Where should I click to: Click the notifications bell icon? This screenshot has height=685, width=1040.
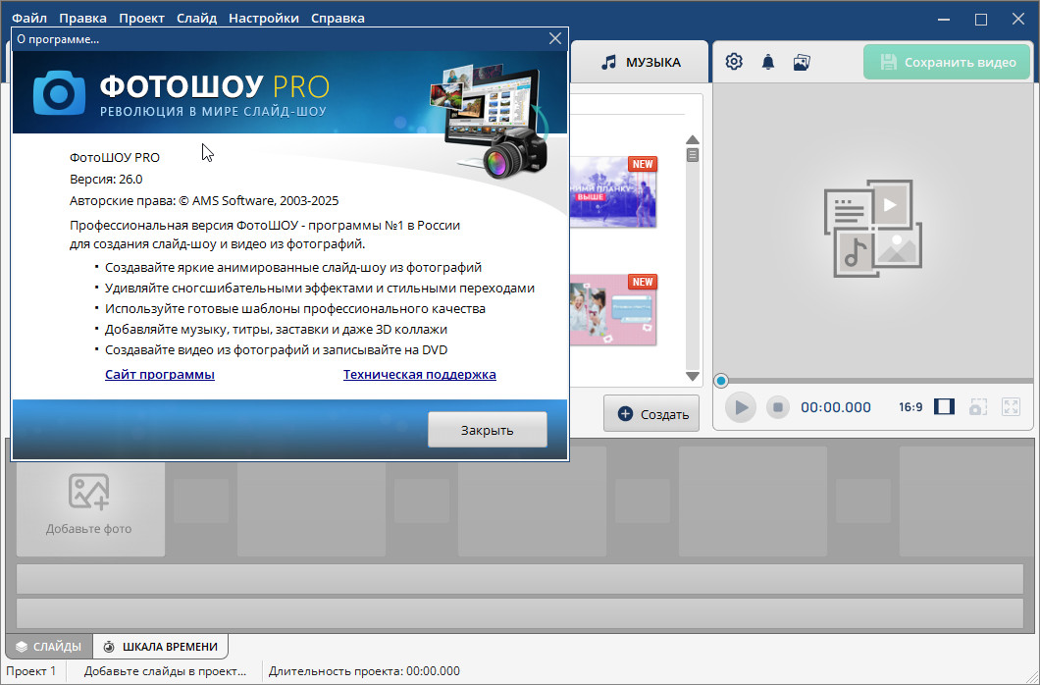click(x=768, y=62)
